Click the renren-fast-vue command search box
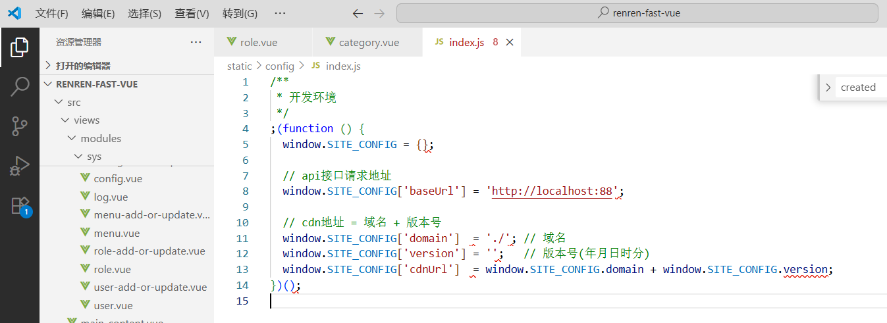This screenshot has height=323, width=887. click(x=637, y=13)
